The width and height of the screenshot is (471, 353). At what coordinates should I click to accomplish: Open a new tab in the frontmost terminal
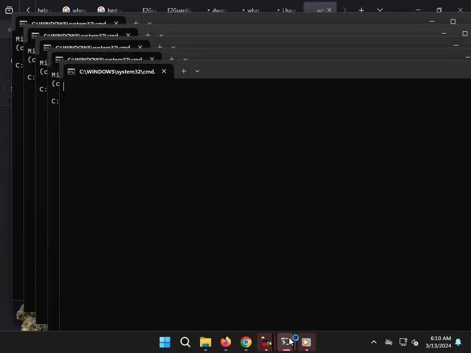[x=184, y=71]
